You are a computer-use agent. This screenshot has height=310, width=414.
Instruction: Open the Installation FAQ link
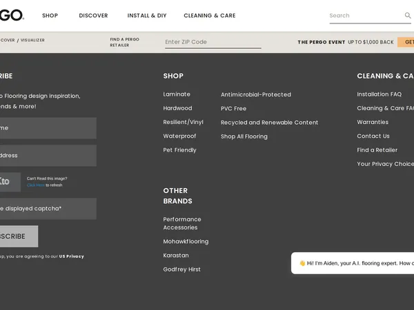click(x=379, y=94)
